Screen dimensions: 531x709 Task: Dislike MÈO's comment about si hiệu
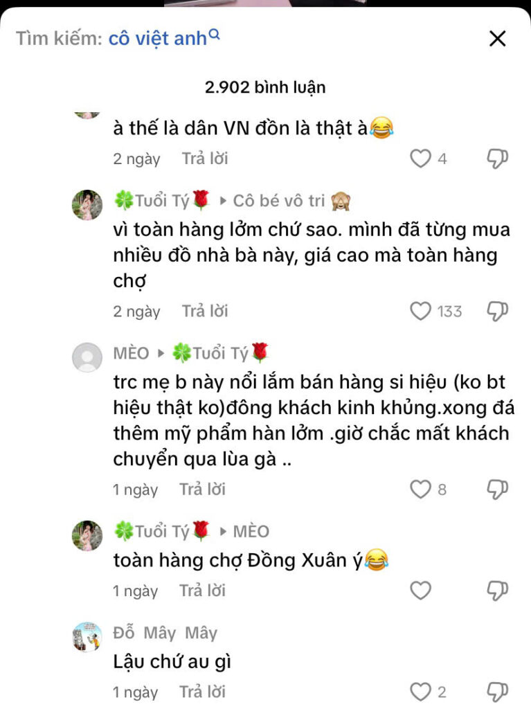click(497, 490)
